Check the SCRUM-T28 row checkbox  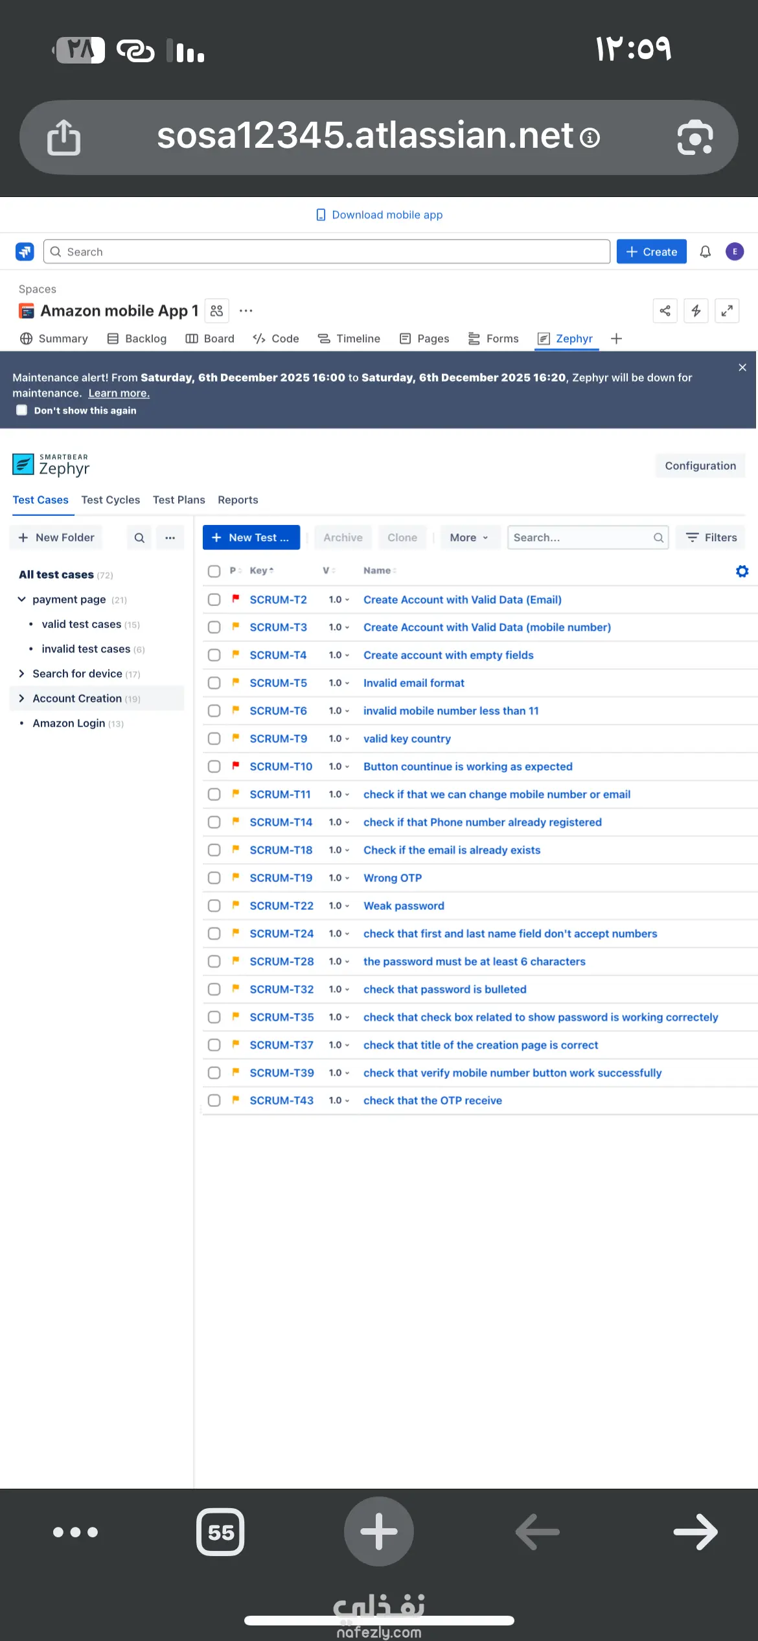214,962
